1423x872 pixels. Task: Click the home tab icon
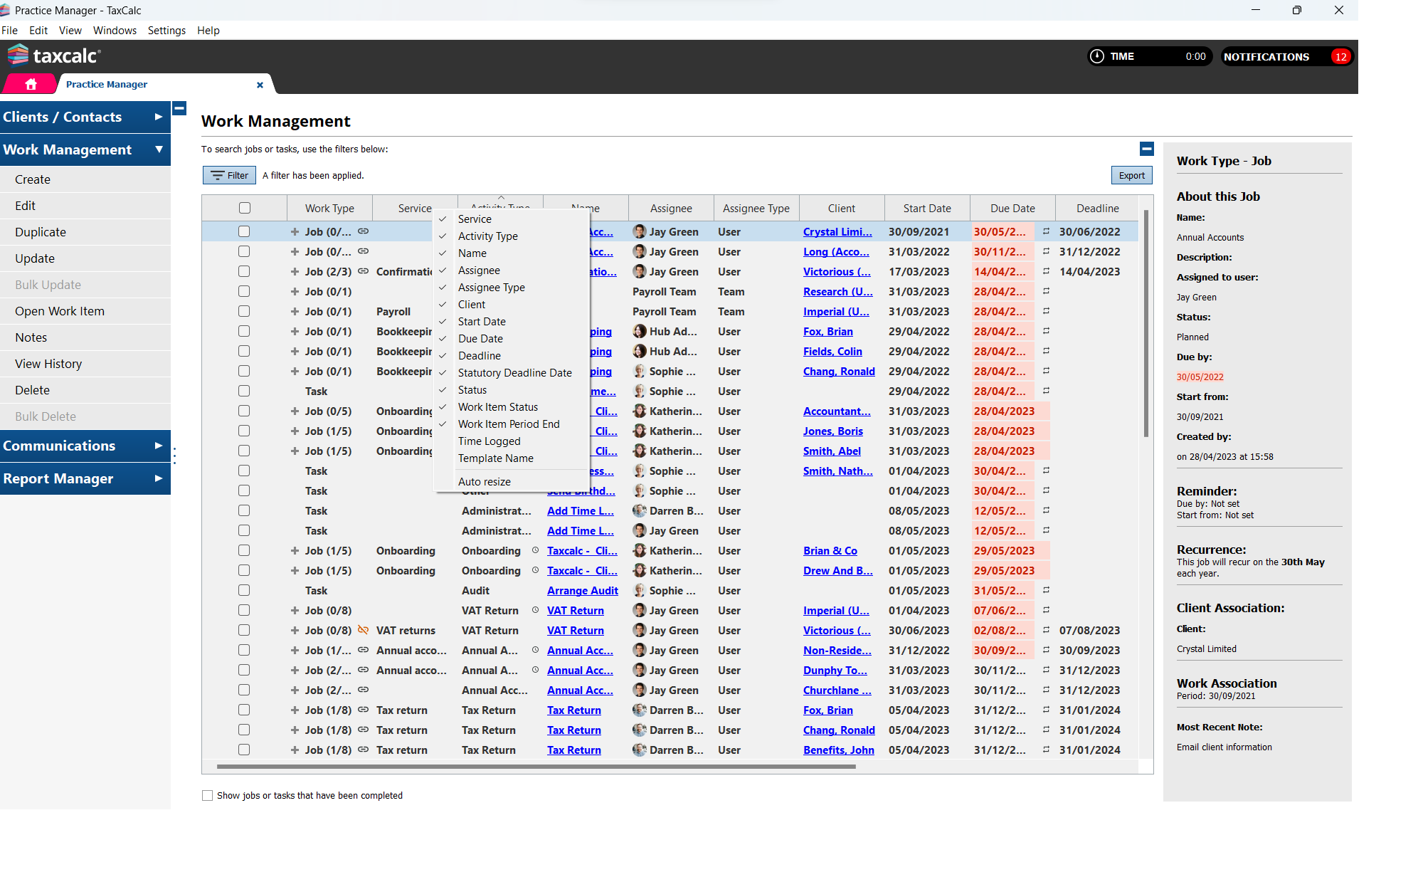coord(31,84)
